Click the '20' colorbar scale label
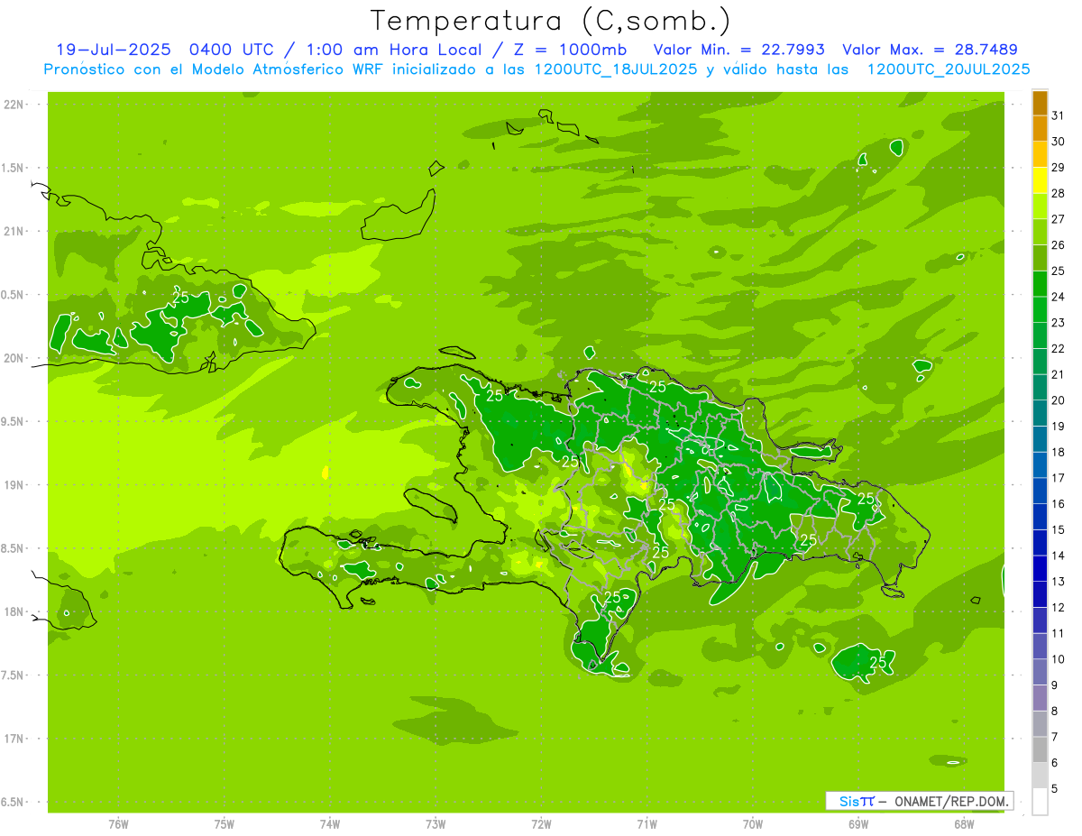Screen dimensions: 1082x836 pyautogui.click(x=1059, y=400)
